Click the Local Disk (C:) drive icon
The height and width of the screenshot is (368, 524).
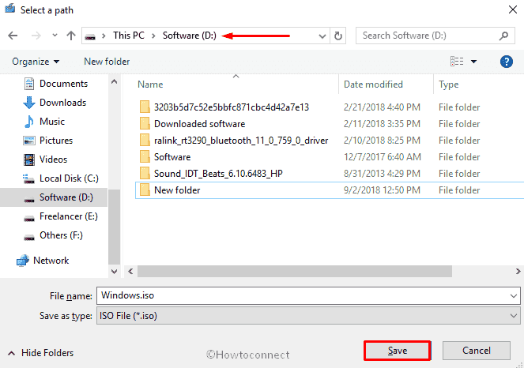(x=28, y=179)
